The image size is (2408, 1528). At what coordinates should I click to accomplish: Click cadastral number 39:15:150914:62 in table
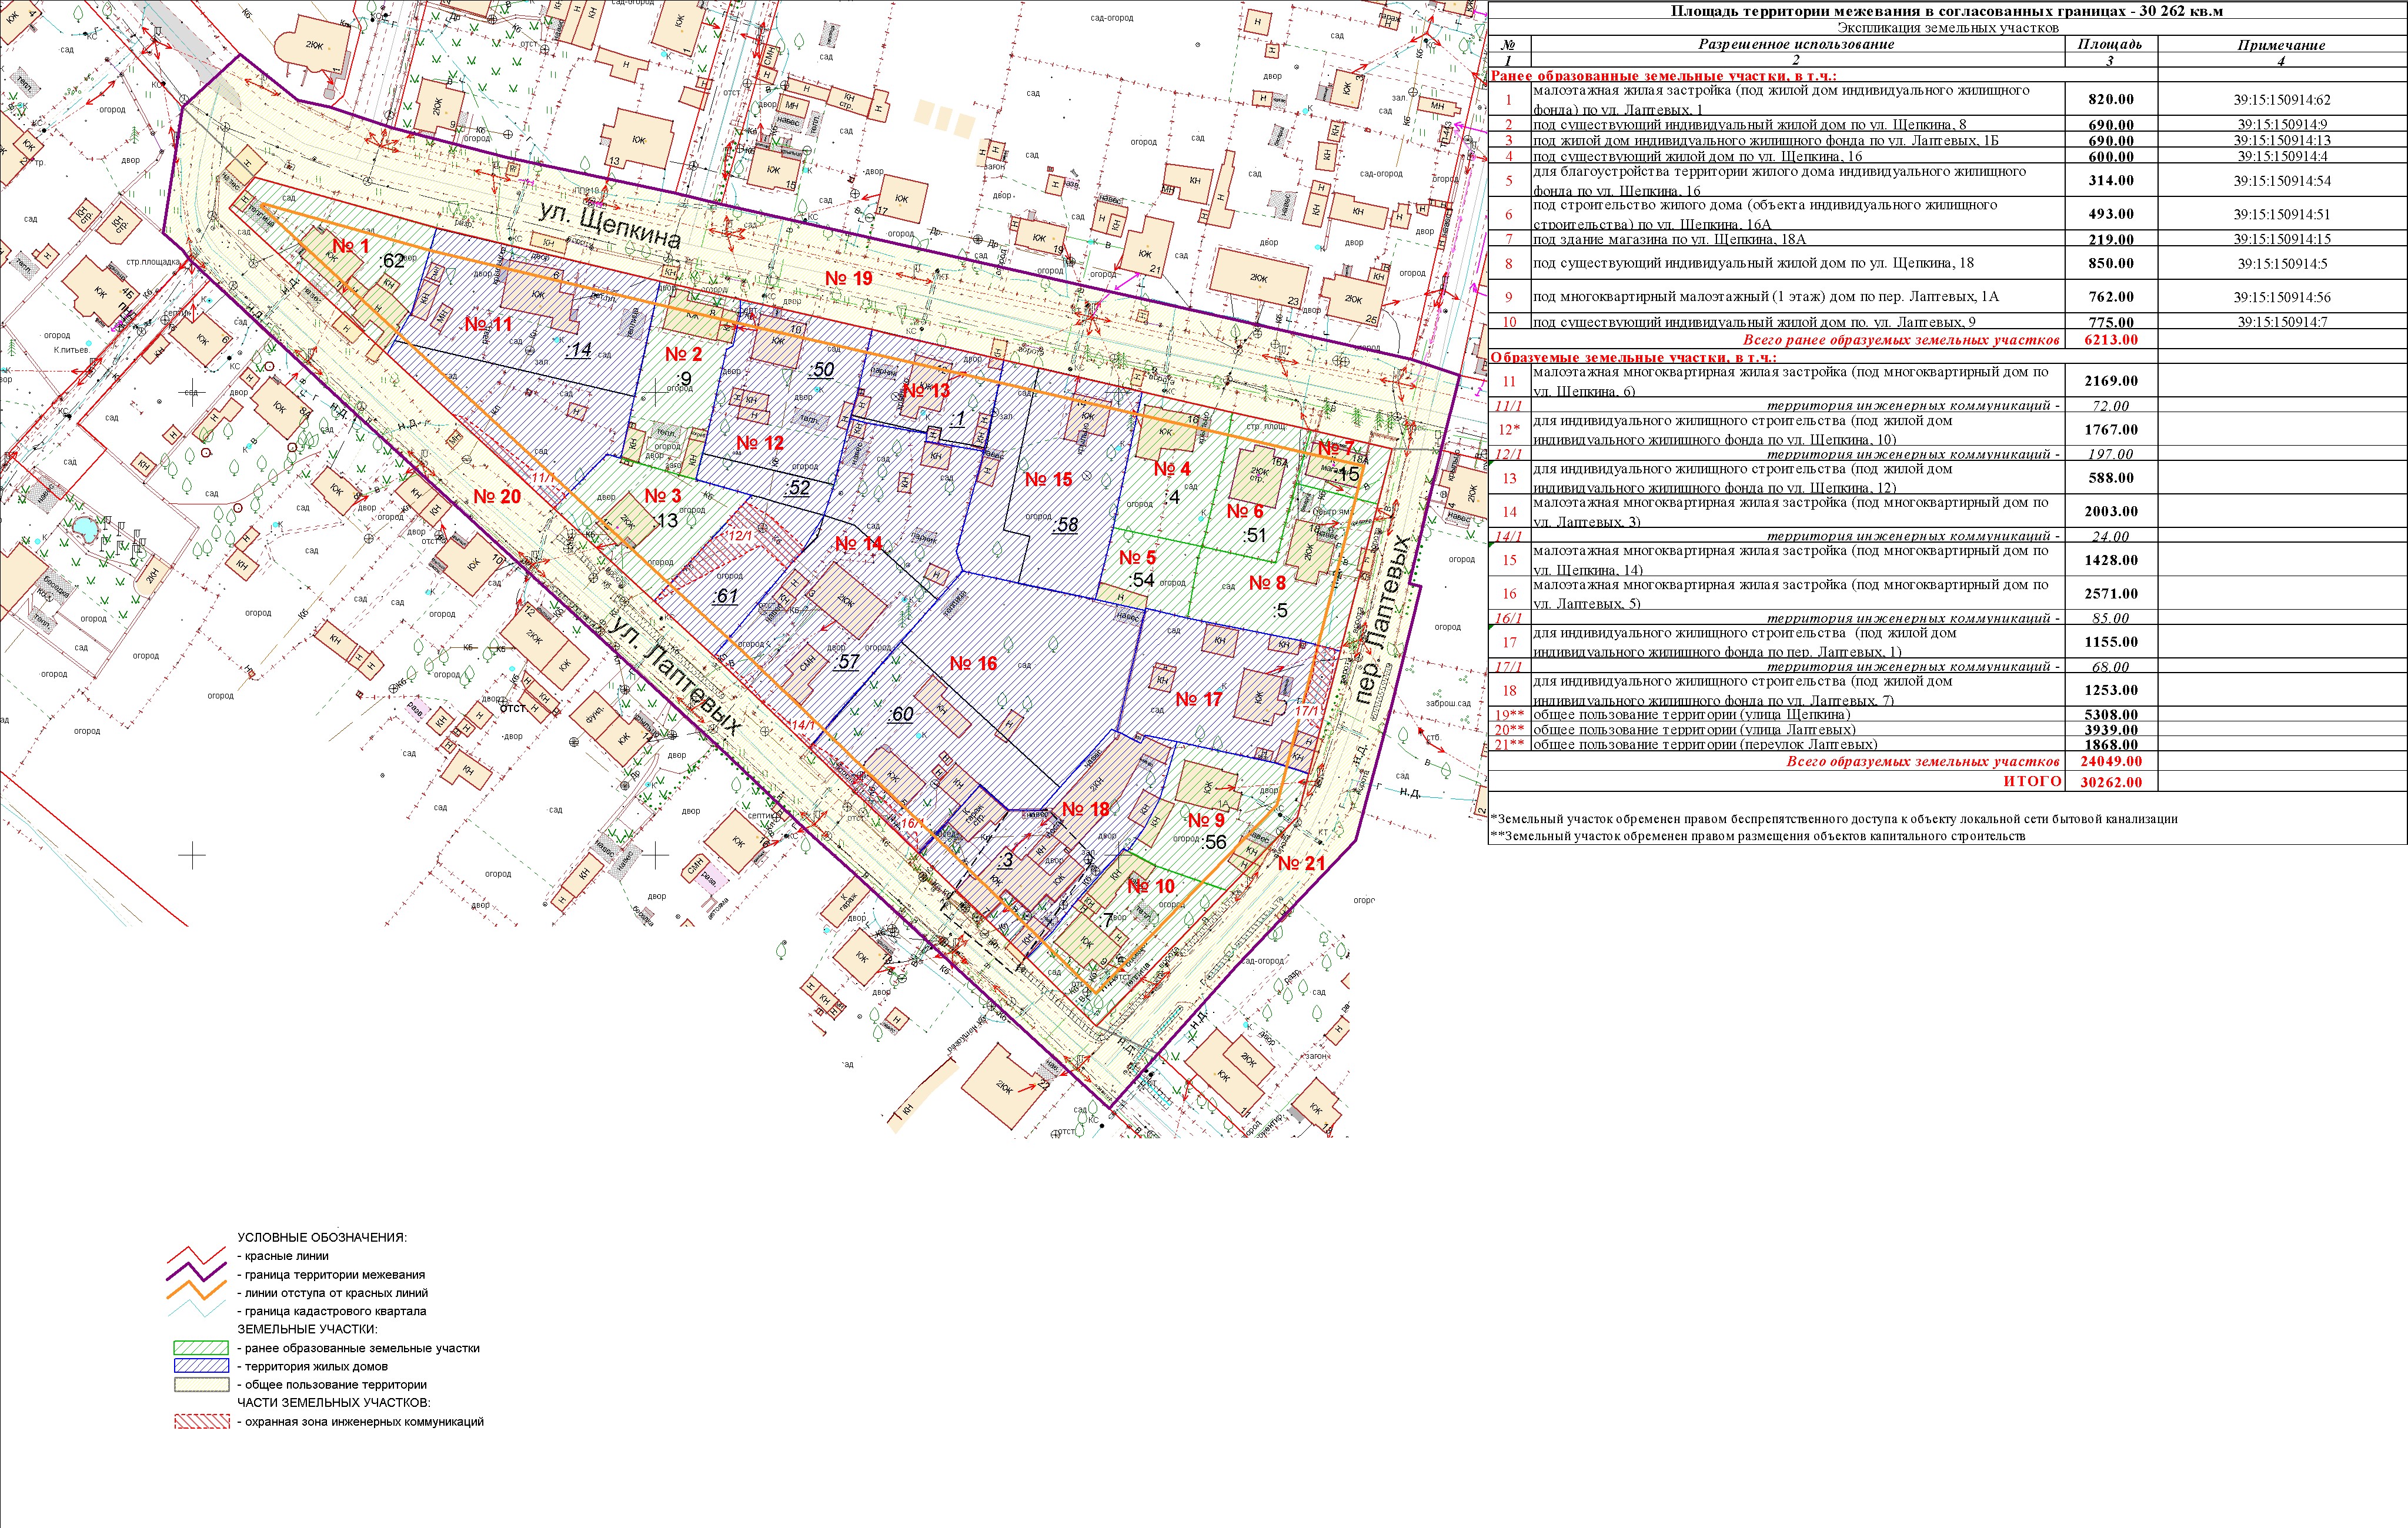2281,100
